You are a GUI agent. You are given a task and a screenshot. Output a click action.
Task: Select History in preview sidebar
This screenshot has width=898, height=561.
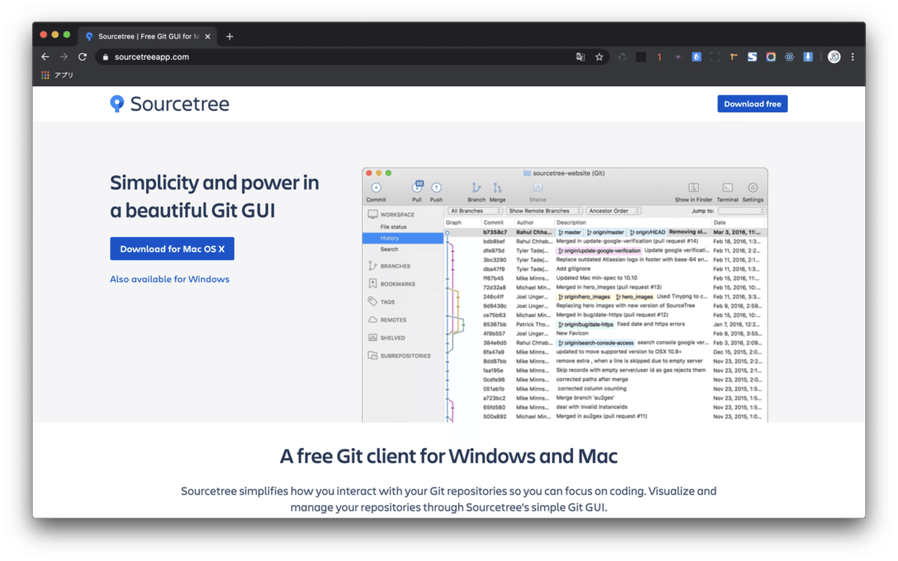coord(403,238)
